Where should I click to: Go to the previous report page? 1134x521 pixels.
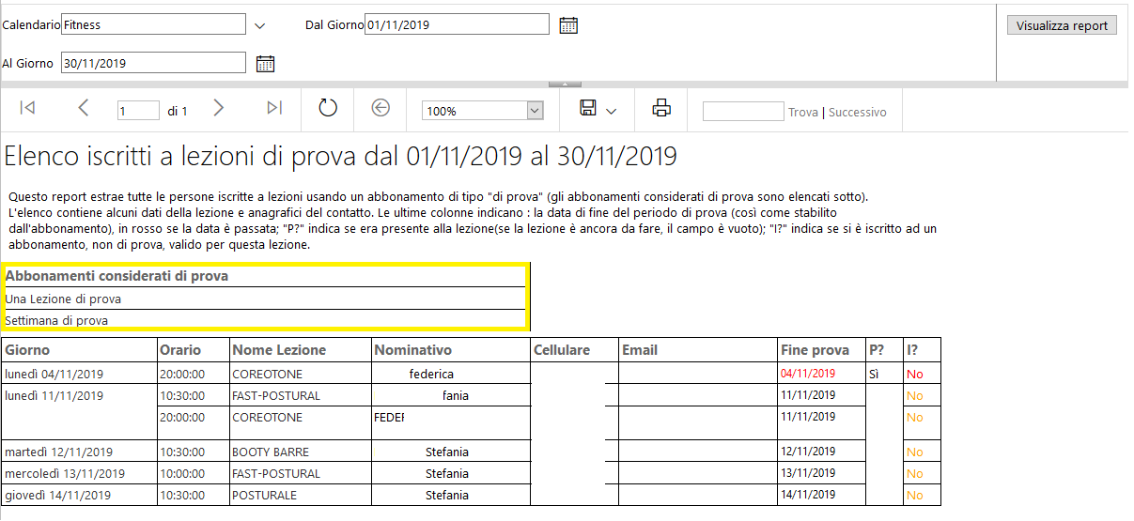click(x=83, y=109)
